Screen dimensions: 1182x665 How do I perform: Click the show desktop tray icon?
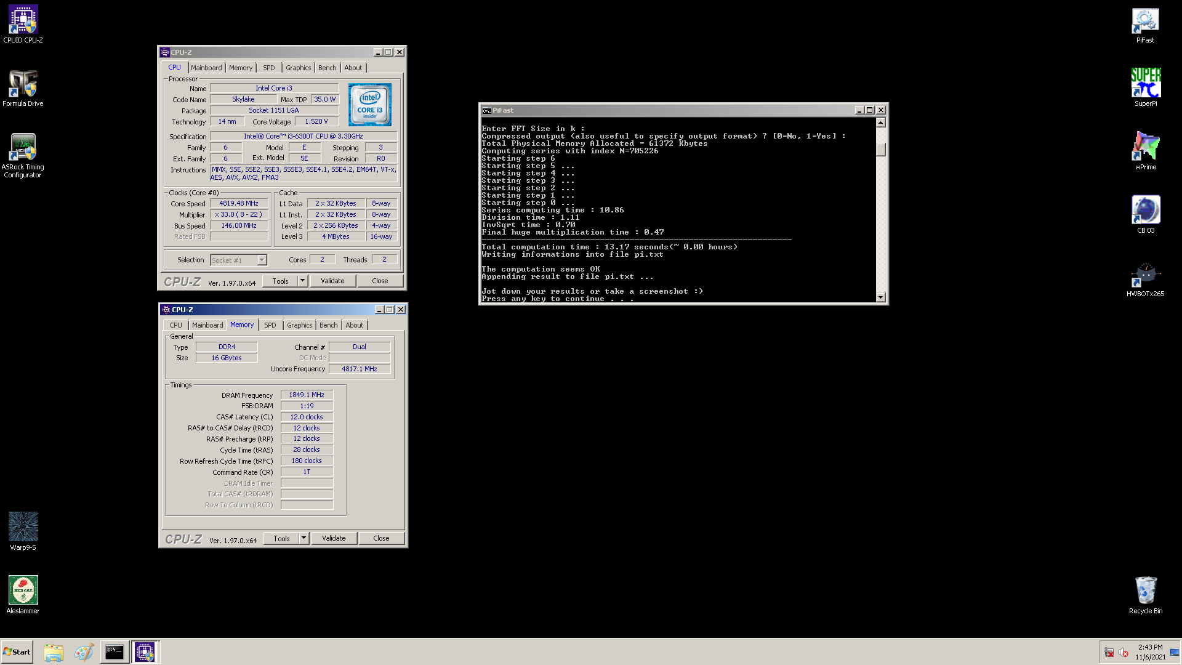(x=1175, y=652)
